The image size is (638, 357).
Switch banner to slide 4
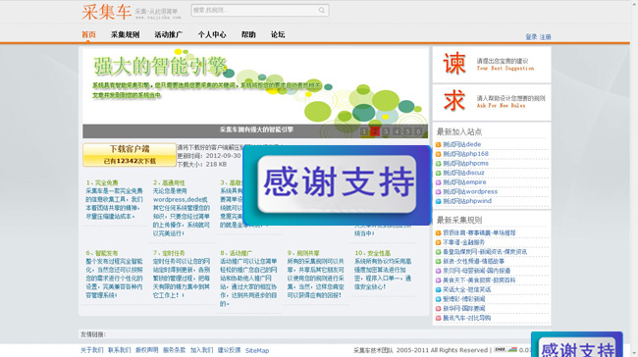[x=397, y=131]
